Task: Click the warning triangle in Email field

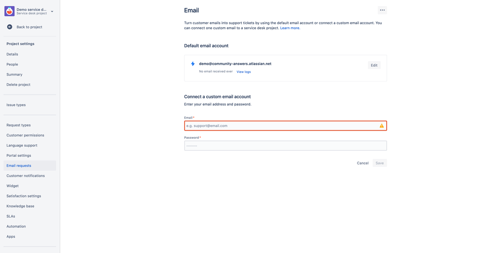Action: [382, 126]
